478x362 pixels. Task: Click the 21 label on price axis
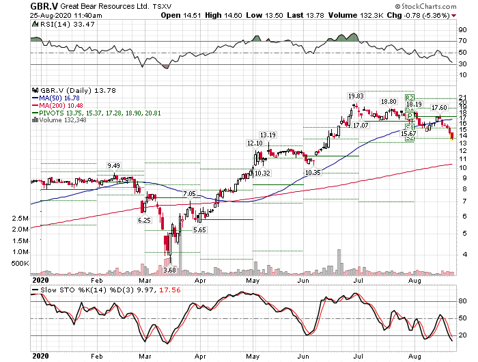[x=463, y=98]
